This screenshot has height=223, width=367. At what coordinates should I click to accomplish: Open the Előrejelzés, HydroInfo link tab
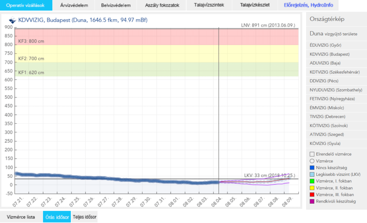(308, 5)
